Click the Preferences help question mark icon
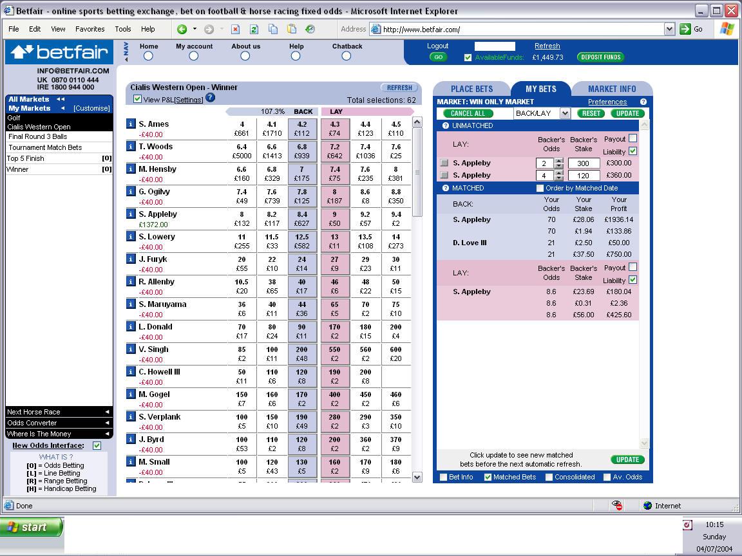Image resolution: width=742 pixels, height=556 pixels. pos(643,102)
